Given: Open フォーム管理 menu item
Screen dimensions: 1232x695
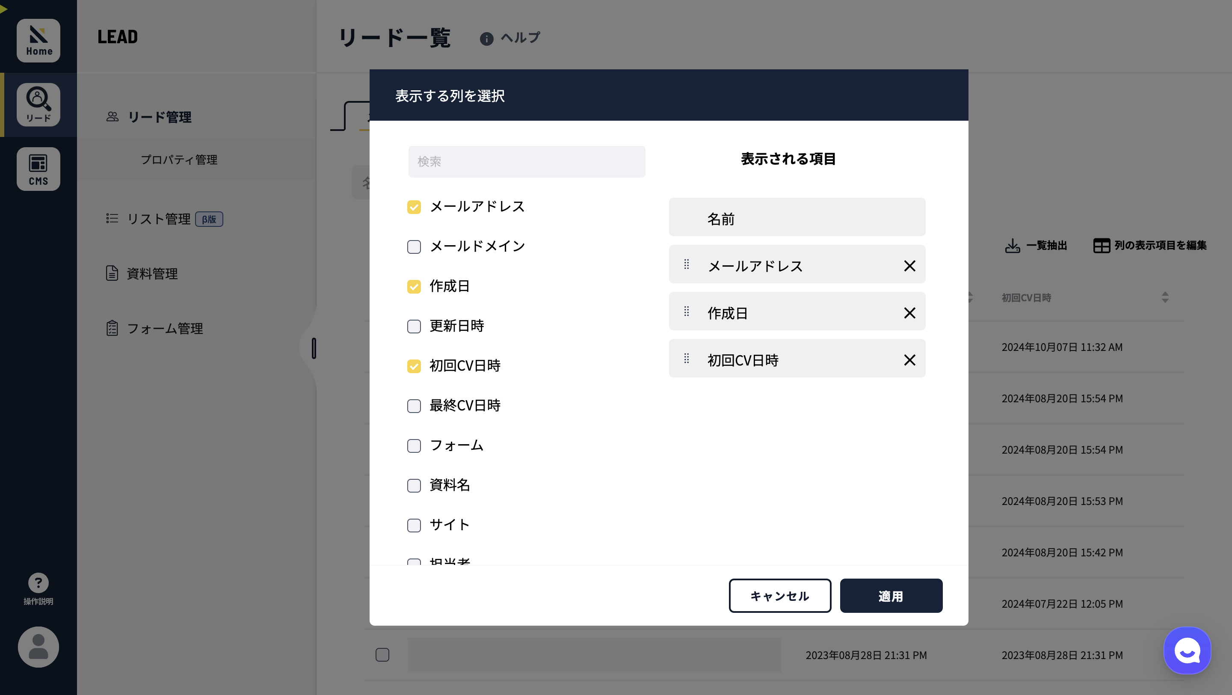Looking at the screenshot, I should pyautogui.click(x=165, y=329).
